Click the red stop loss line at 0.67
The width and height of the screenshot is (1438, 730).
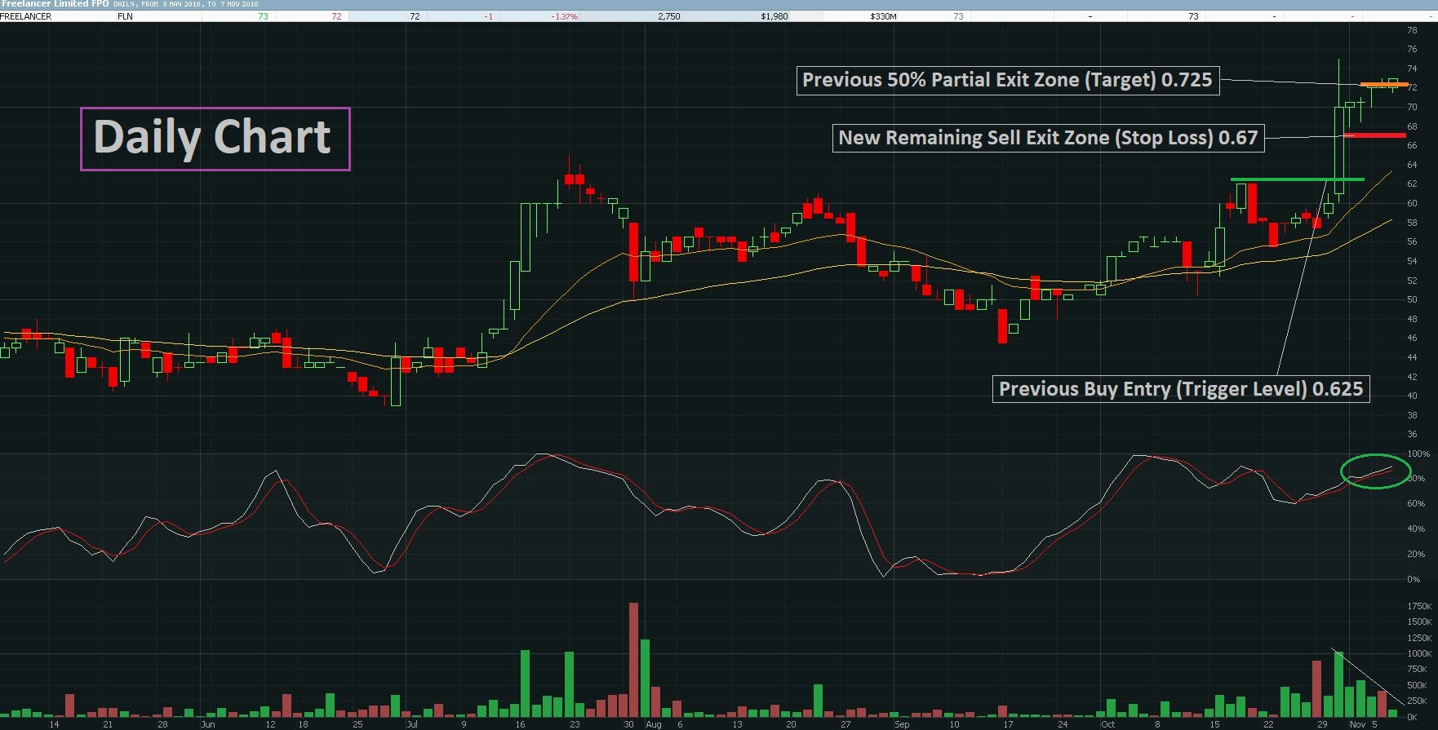[x=1374, y=135]
